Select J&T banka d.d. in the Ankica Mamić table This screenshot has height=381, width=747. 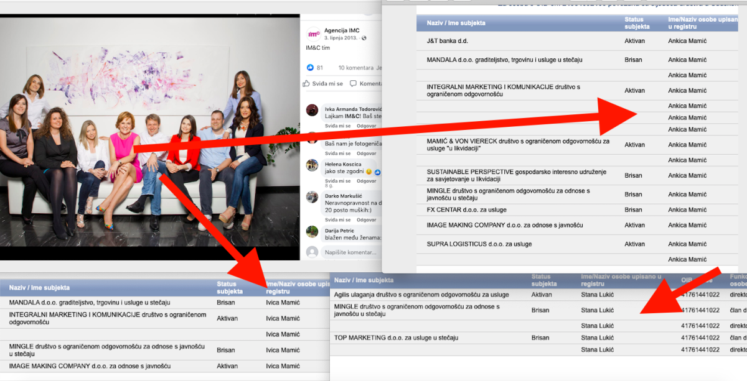coord(447,41)
